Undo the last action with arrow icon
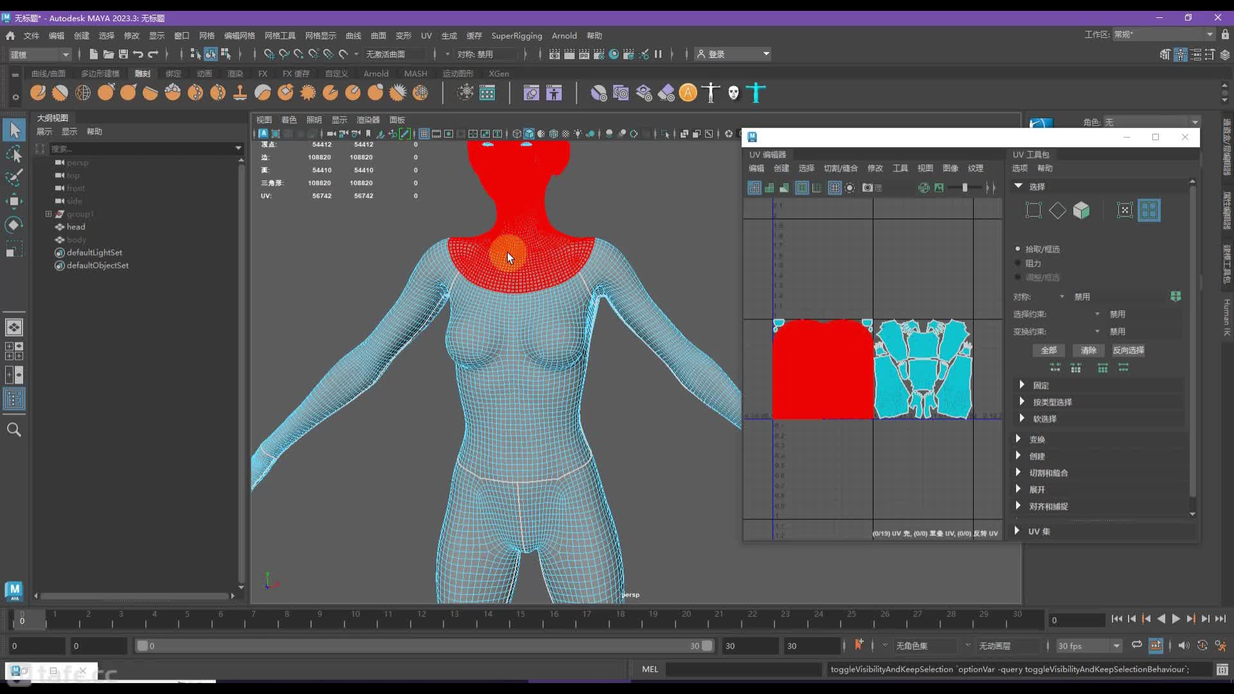Viewport: 1234px width, 694px height. click(138, 54)
